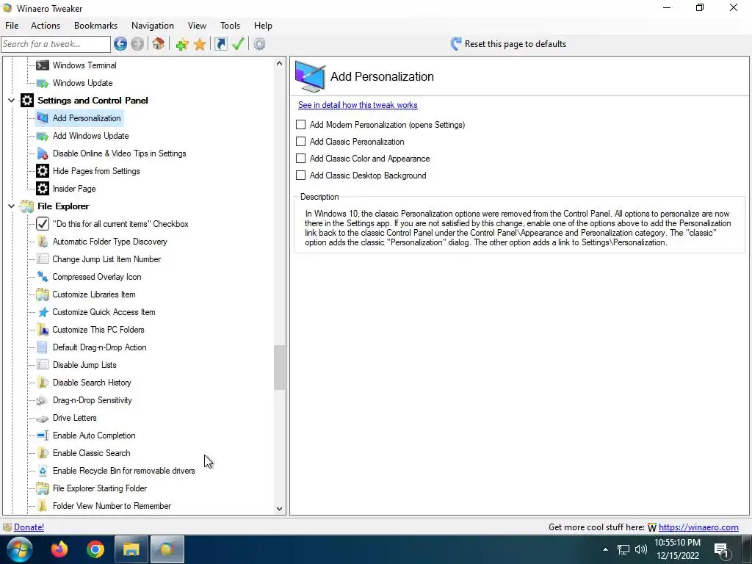This screenshot has height=564, width=752.
Task: Open the Tools menu
Action: [x=230, y=26]
